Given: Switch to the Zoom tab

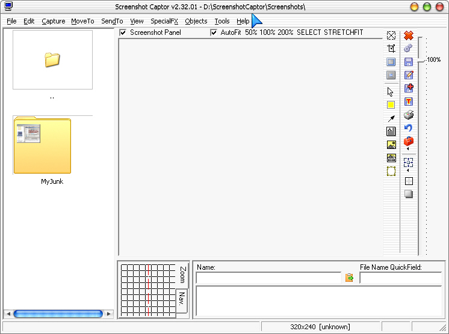Looking at the screenshot, I should tap(183, 275).
